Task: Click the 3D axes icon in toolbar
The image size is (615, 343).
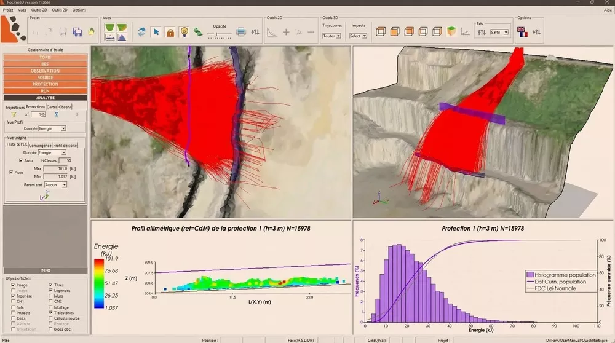Action: click(x=465, y=32)
